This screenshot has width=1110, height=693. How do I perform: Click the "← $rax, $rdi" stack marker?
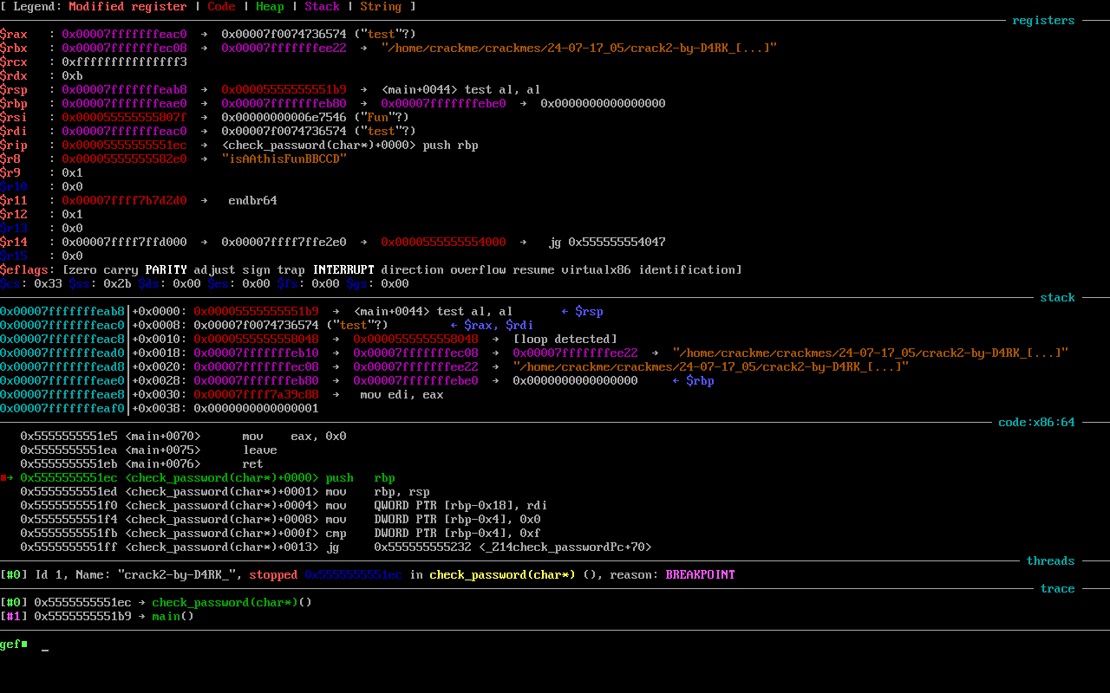[492, 326]
